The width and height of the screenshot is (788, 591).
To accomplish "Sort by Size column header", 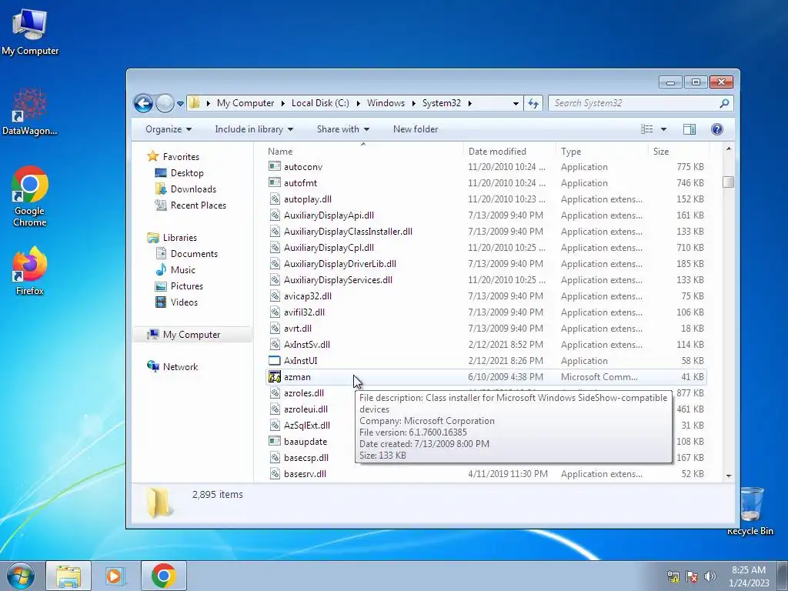I will coord(661,152).
